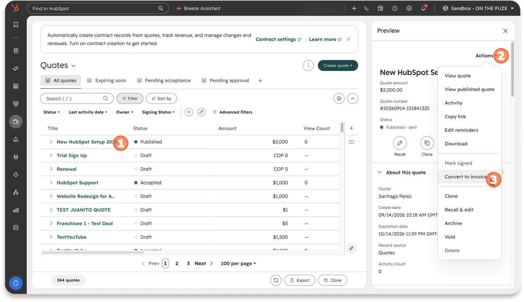
Task: Click the add filter plus circle icon
Action: click(x=189, y=112)
